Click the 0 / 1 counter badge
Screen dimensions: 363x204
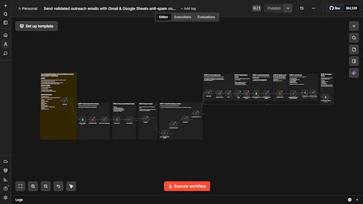[257, 9]
